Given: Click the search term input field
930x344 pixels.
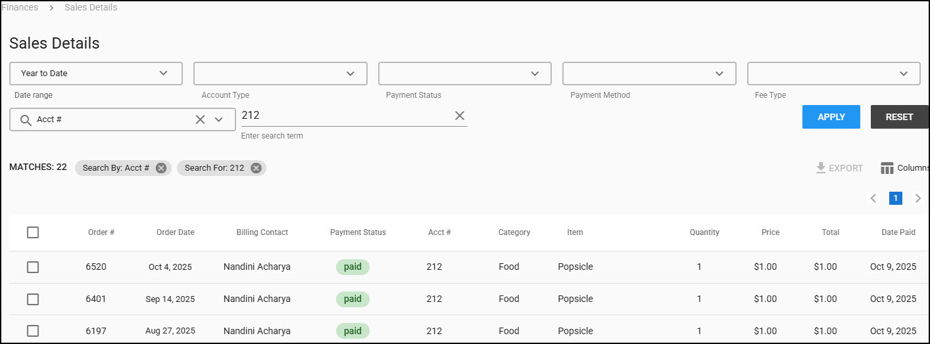Looking at the screenshot, I should (x=345, y=116).
